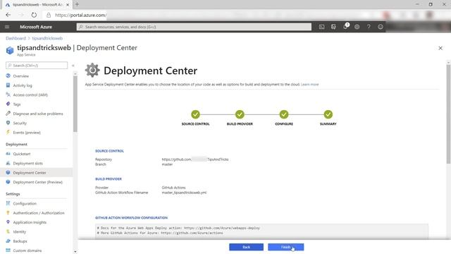Image resolution: width=451 pixels, height=254 pixels.
Task: Reload the page with refresh icon
Action: click(34, 15)
